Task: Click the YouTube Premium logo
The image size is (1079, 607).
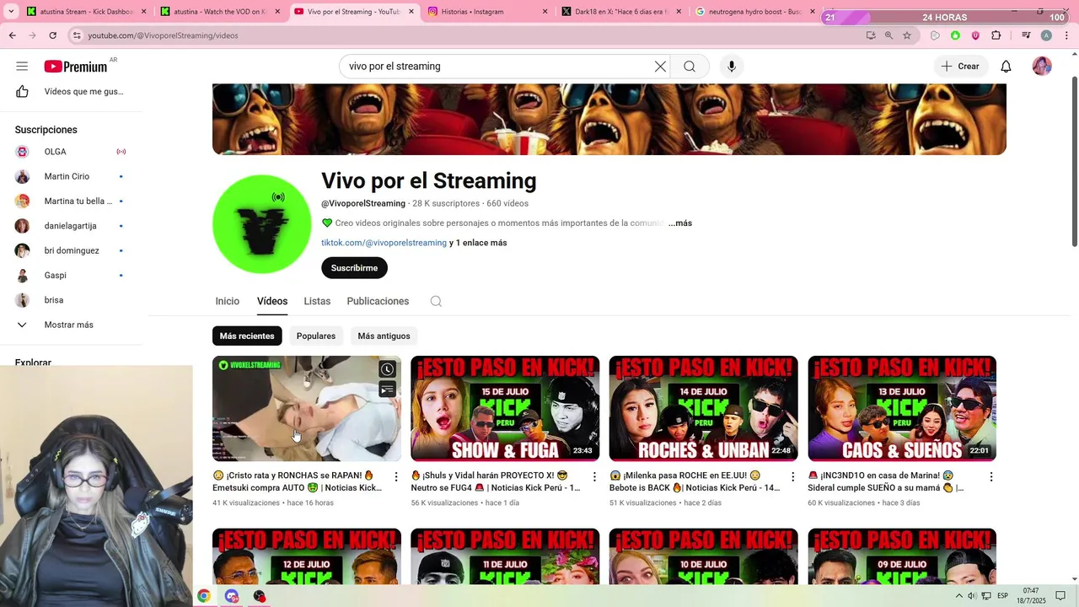Action: [76, 67]
